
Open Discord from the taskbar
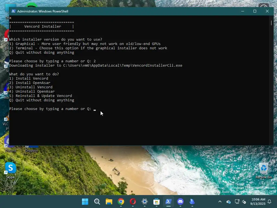(180, 201)
